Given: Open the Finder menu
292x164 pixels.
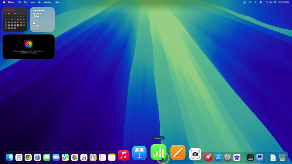Looking at the screenshot, I should pyautogui.click(x=11, y=2).
